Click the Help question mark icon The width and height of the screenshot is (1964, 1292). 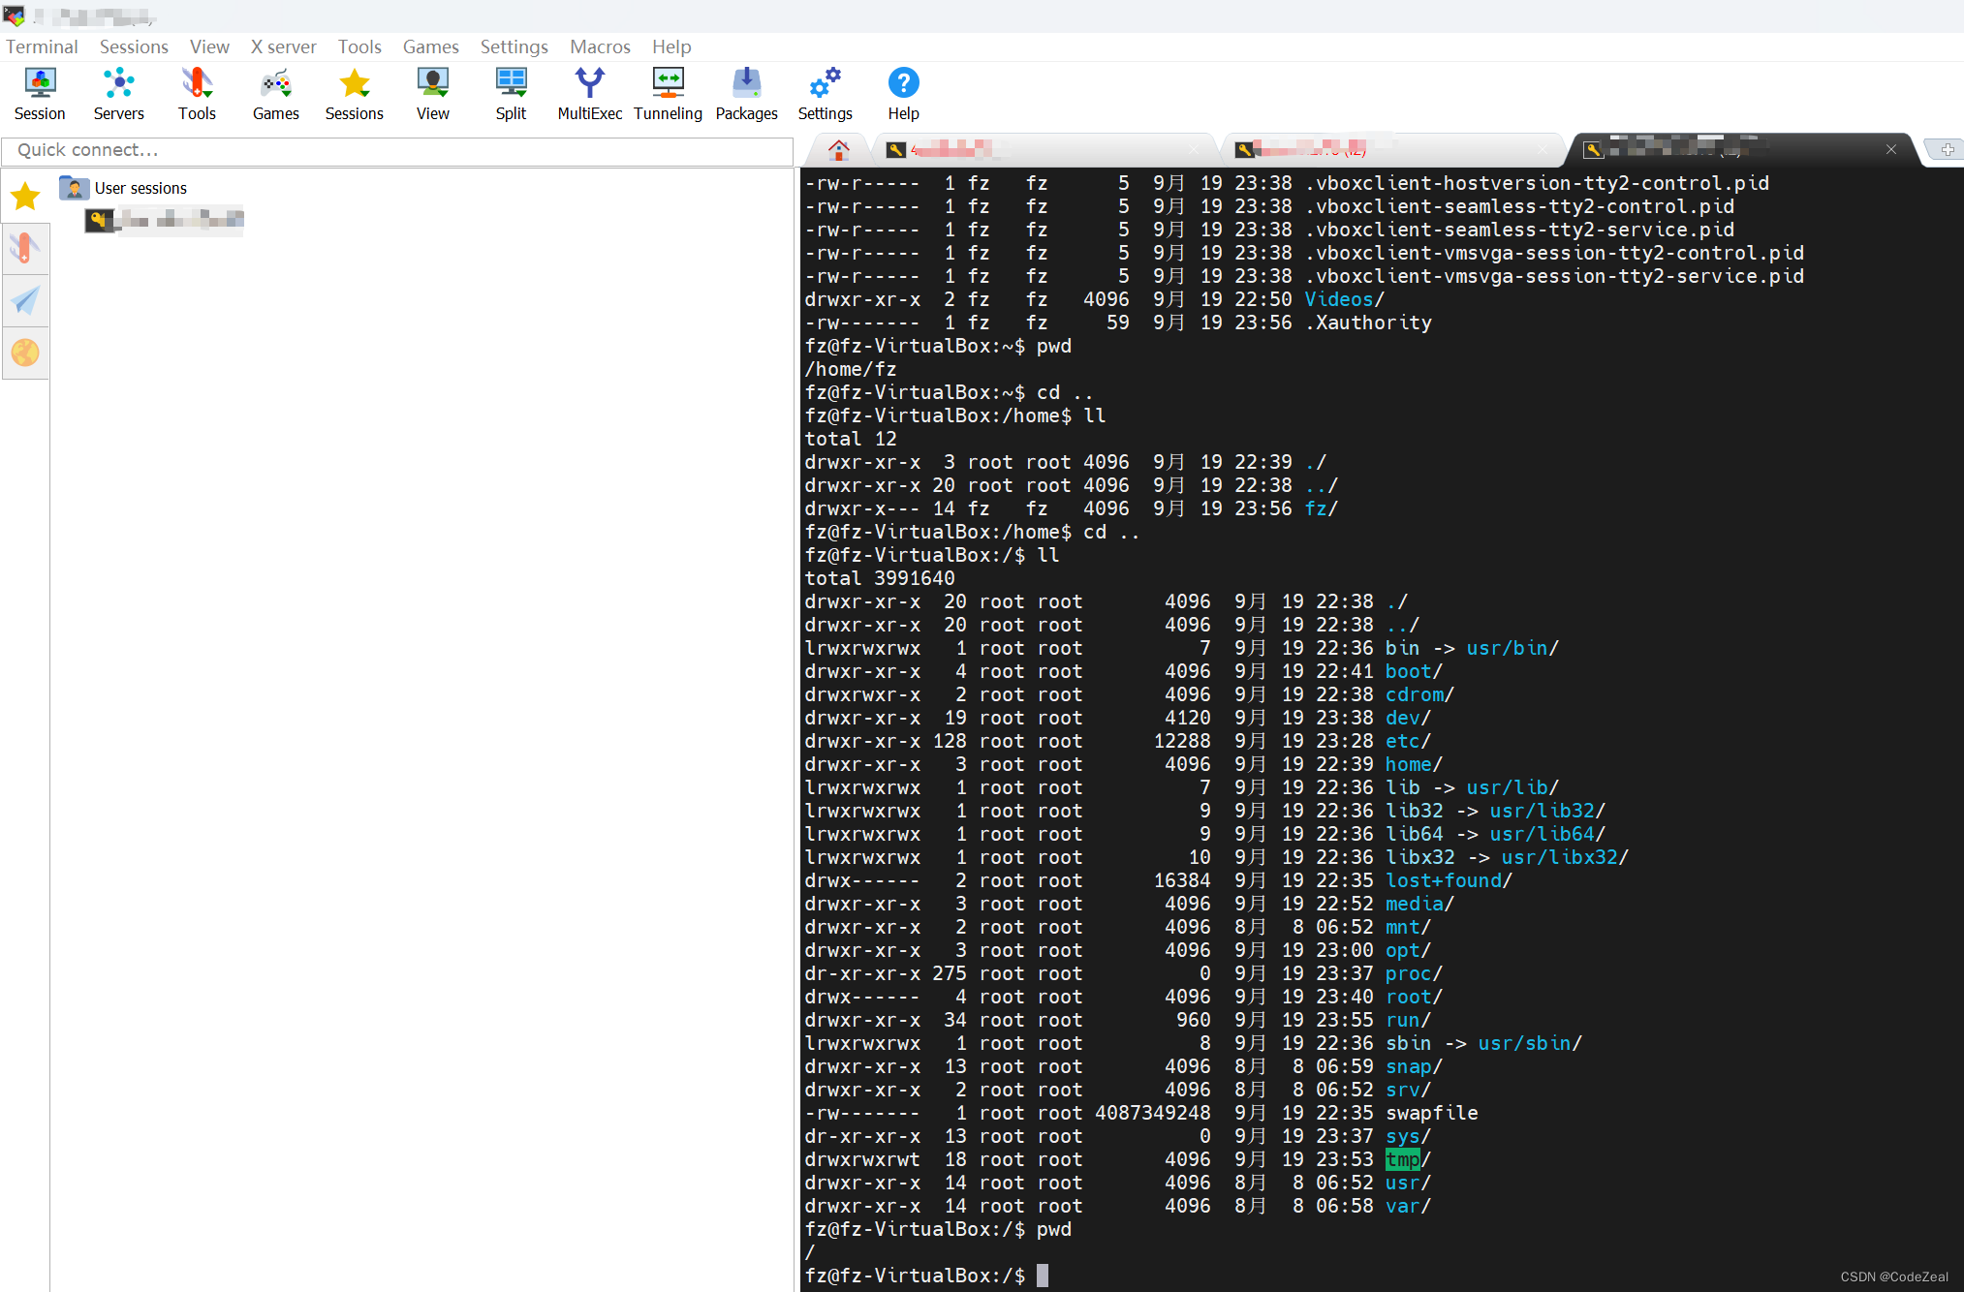click(903, 84)
